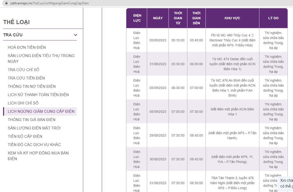The image size is (293, 192).
Task: Click the Xin chà chat popup
Action: (286, 183)
